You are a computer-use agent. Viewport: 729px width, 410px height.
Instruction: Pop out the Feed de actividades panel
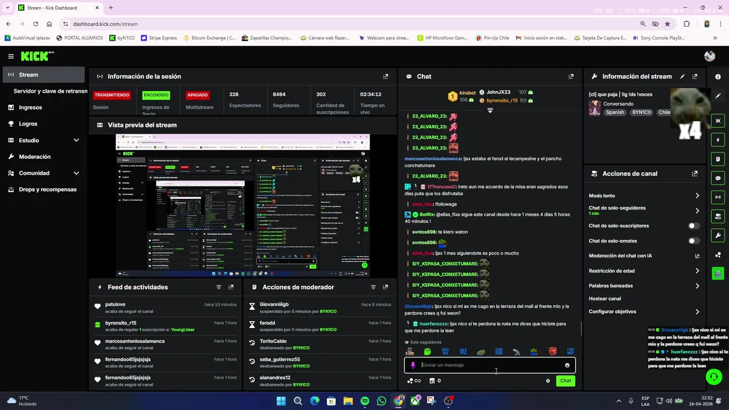[231, 287]
